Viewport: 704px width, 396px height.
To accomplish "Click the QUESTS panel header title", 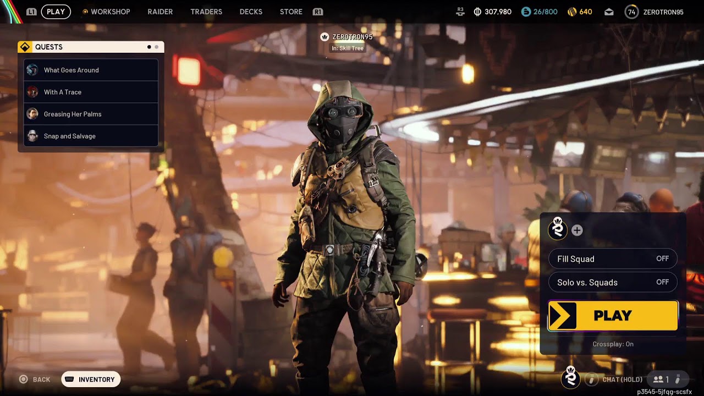I will [49, 47].
